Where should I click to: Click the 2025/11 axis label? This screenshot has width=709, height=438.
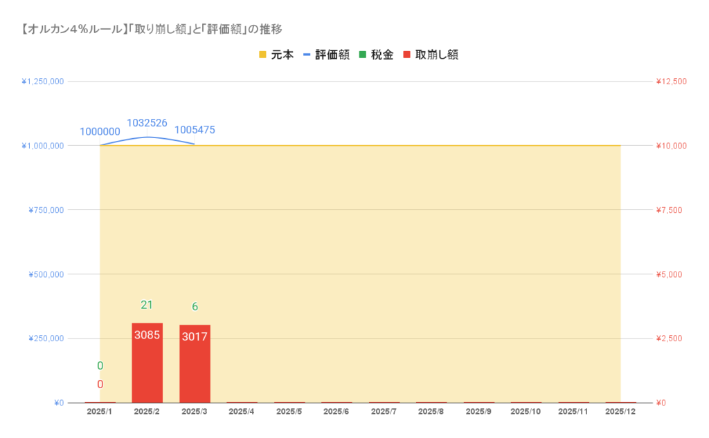point(573,412)
